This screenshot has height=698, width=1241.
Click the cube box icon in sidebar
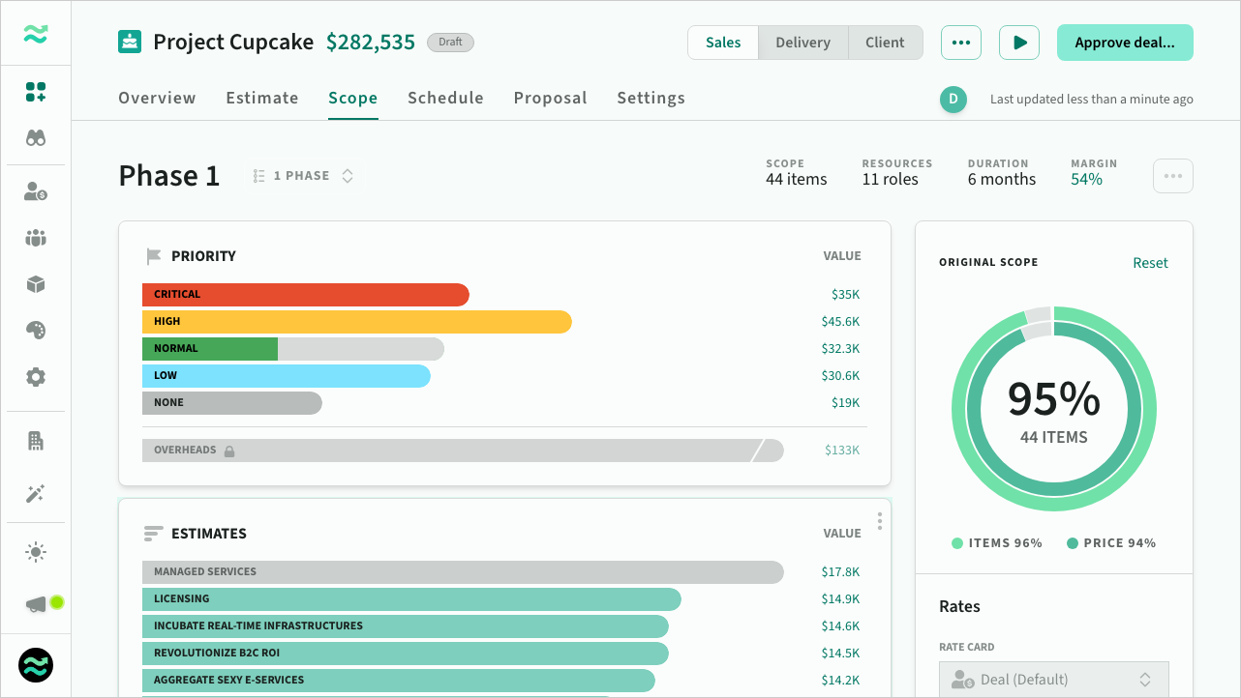click(36, 284)
